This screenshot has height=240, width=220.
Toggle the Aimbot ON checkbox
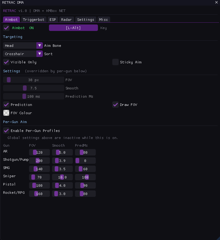point(6,28)
